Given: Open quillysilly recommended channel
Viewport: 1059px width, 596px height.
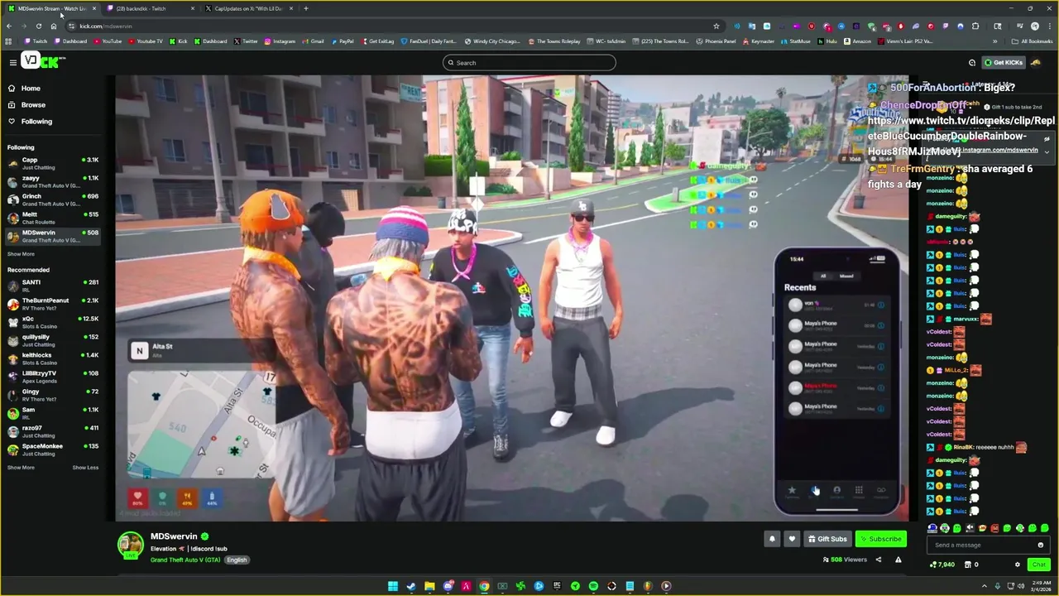Looking at the screenshot, I should click(x=53, y=340).
